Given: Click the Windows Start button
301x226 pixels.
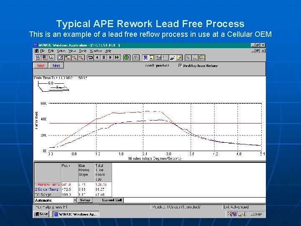Looking at the screenshot, I should tap(41, 214).
